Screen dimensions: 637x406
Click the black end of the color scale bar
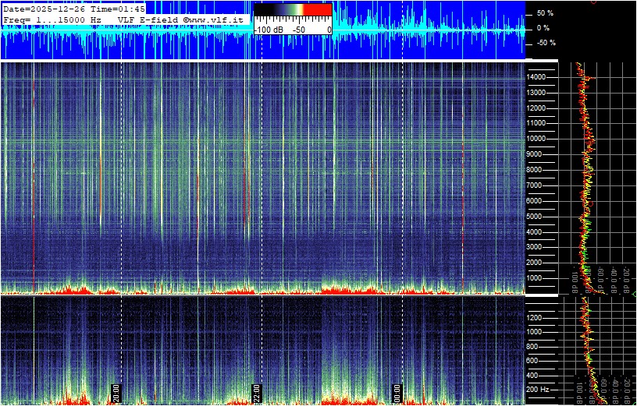coord(262,9)
